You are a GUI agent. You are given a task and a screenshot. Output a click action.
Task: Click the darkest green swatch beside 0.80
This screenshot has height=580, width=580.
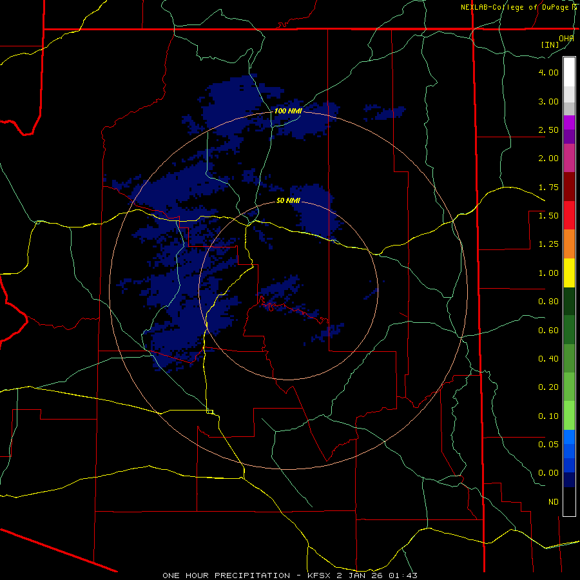pyautogui.click(x=569, y=301)
